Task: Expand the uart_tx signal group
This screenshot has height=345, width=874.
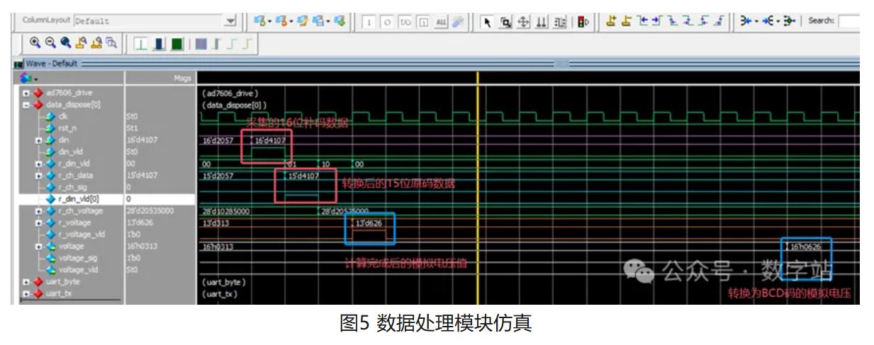Action: 26,293
